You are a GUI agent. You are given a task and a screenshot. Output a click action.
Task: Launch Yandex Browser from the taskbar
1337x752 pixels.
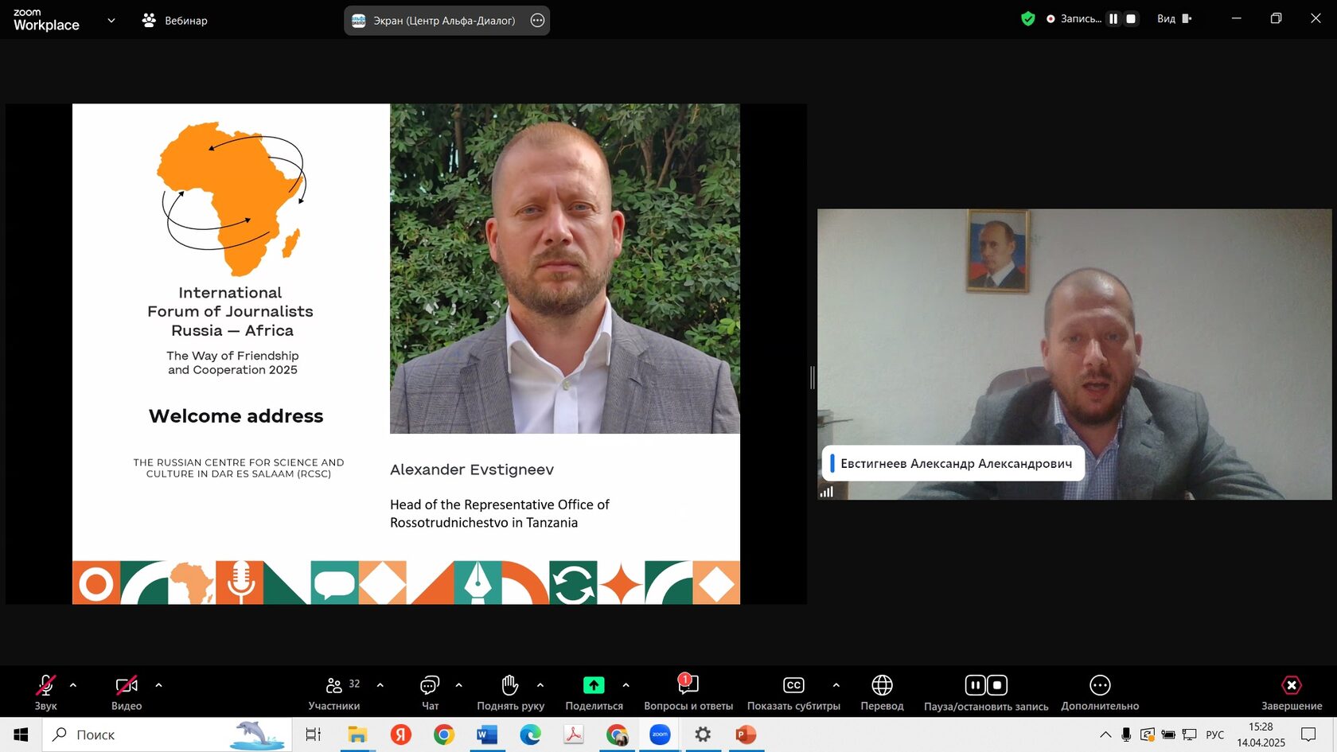[x=401, y=734]
